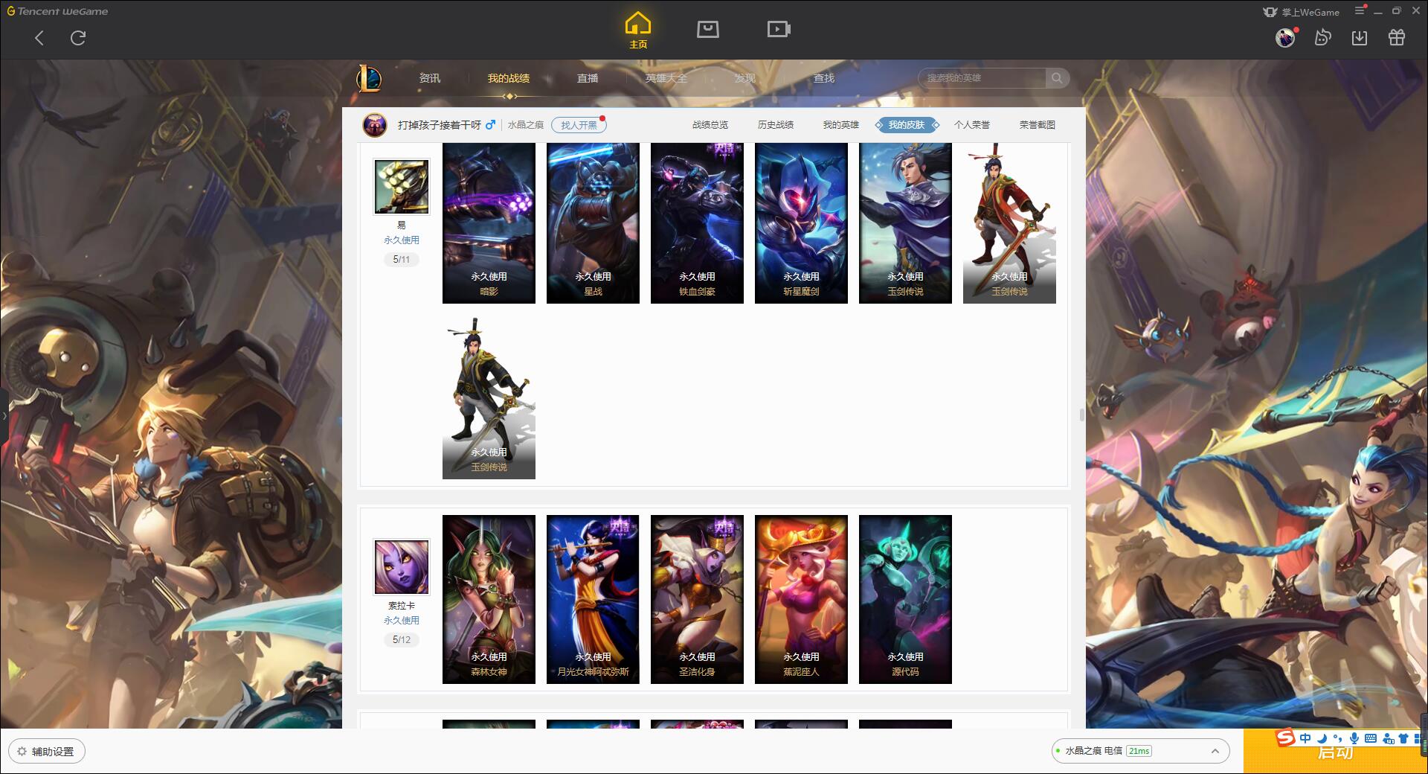Open the video player icon in top bar
The height and width of the screenshot is (774, 1428).
tap(779, 29)
